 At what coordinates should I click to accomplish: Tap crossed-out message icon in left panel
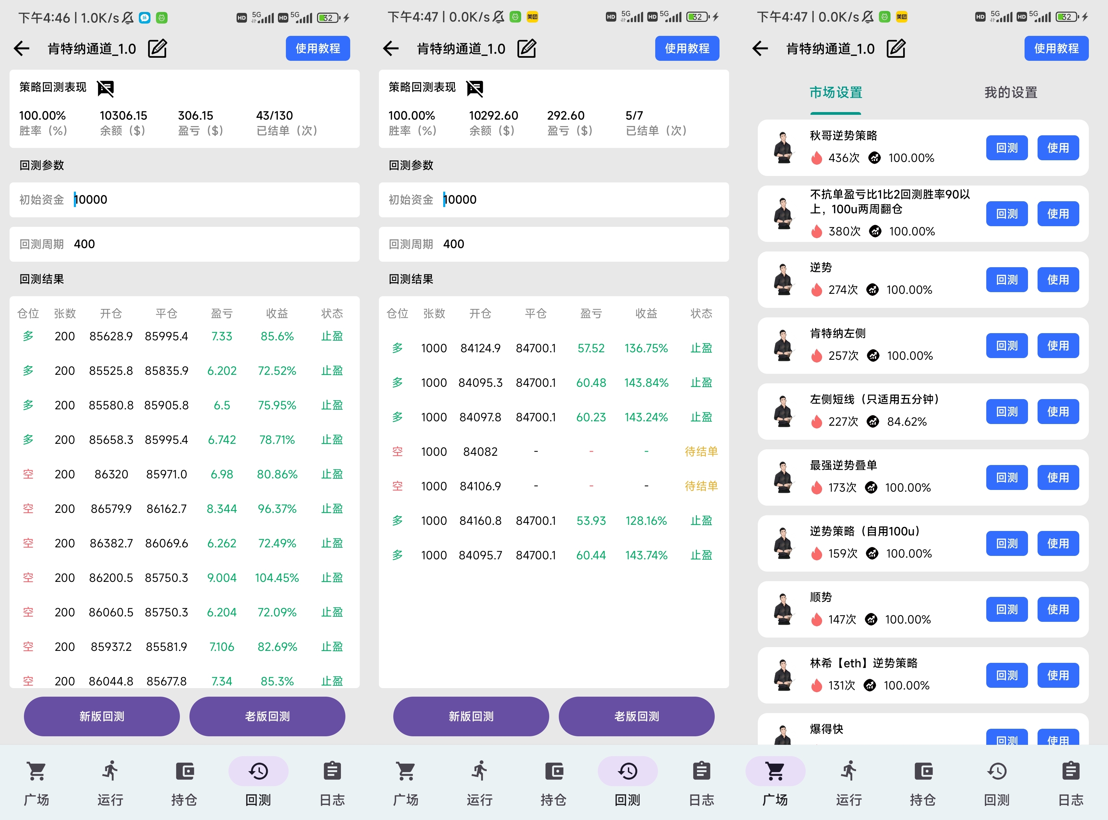(105, 88)
